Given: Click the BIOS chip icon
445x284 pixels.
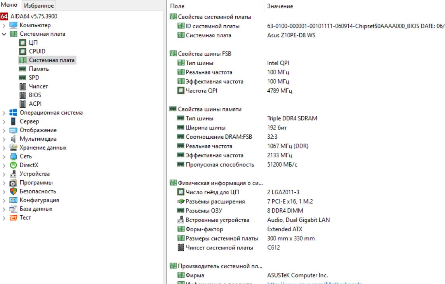Looking at the screenshot, I should coord(23,95).
